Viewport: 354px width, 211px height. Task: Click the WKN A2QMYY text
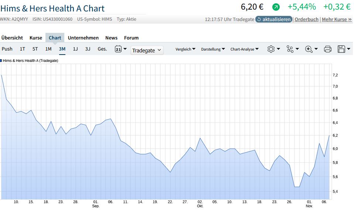[14, 19]
